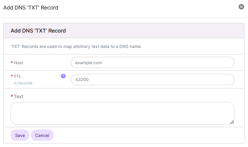Click the TTL label
Image resolution: width=248 pixels, height=147 pixels.
17,76
